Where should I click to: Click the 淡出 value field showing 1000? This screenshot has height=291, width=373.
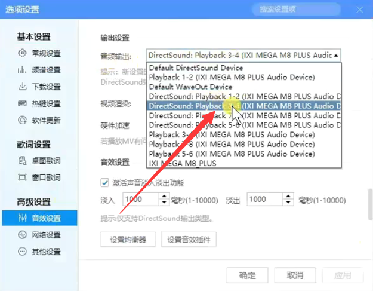(265, 199)
